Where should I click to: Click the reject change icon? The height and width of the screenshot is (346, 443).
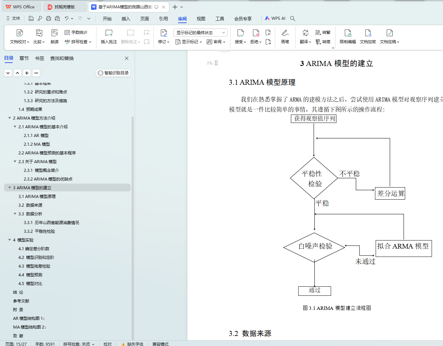256,33
